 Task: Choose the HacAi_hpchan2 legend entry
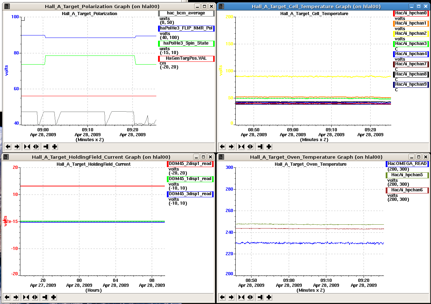coord(411,33)
